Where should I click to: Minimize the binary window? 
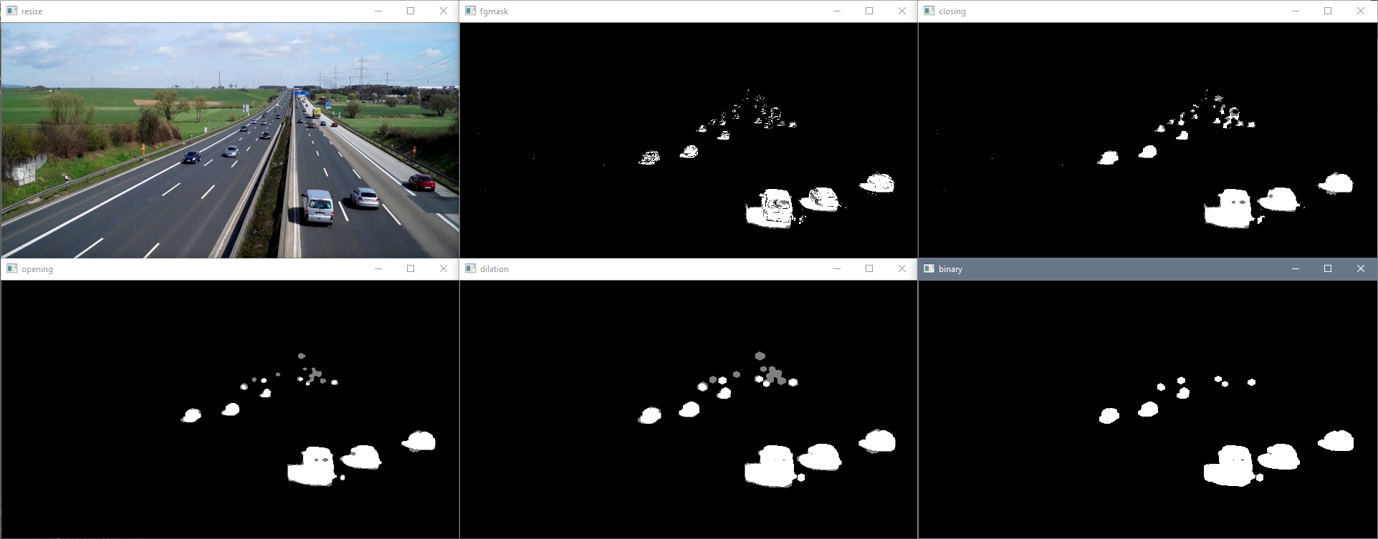(x=1295, y=268)
